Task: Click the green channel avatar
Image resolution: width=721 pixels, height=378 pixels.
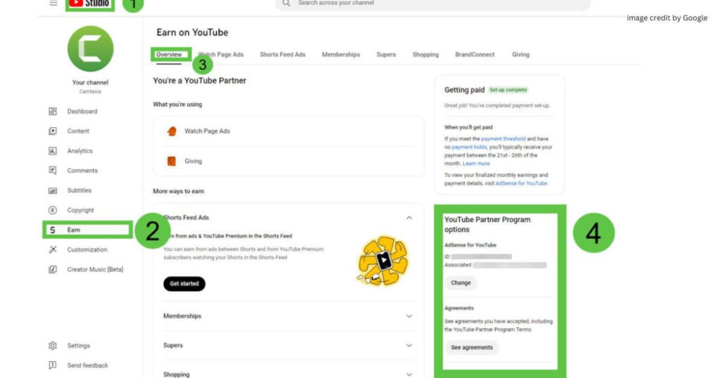Action: click(90, 48)
